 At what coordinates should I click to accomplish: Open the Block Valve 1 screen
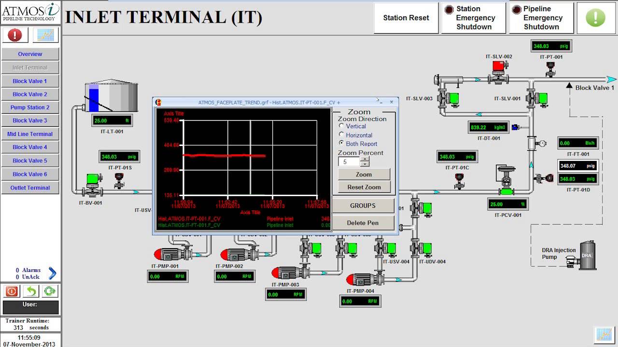click(x=30, y=81)
